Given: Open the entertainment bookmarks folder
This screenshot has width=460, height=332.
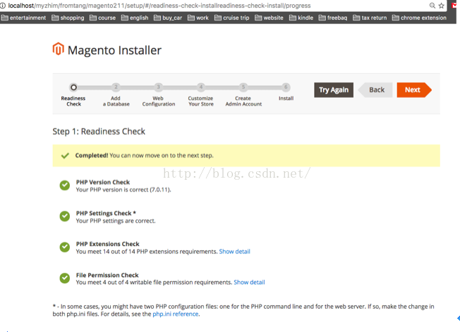Looking at the screenshot, I should 23,18.
